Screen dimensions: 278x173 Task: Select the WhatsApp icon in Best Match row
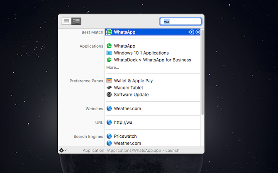point(109,32)
